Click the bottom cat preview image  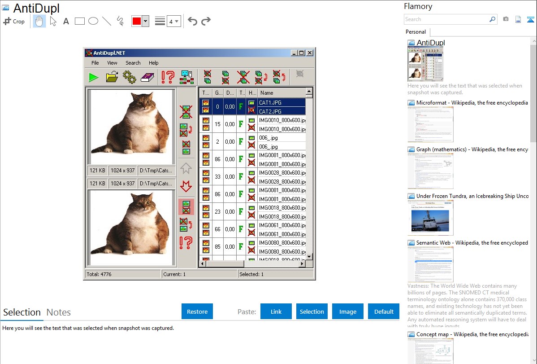[131, 228]
